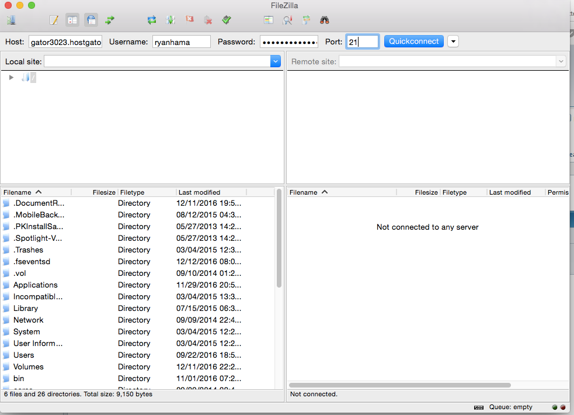Click the green activity indicator light

pyautogui.click(x=555, y=407)
